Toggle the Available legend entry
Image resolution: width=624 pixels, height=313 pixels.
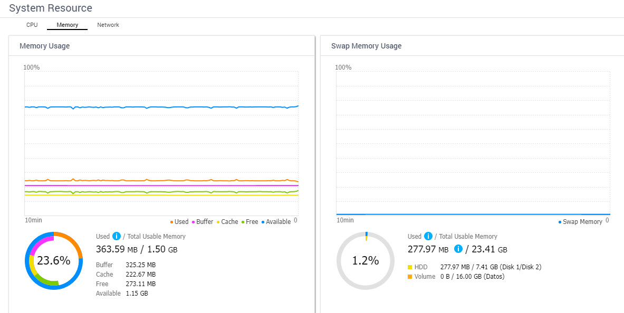tap(276, 222)
